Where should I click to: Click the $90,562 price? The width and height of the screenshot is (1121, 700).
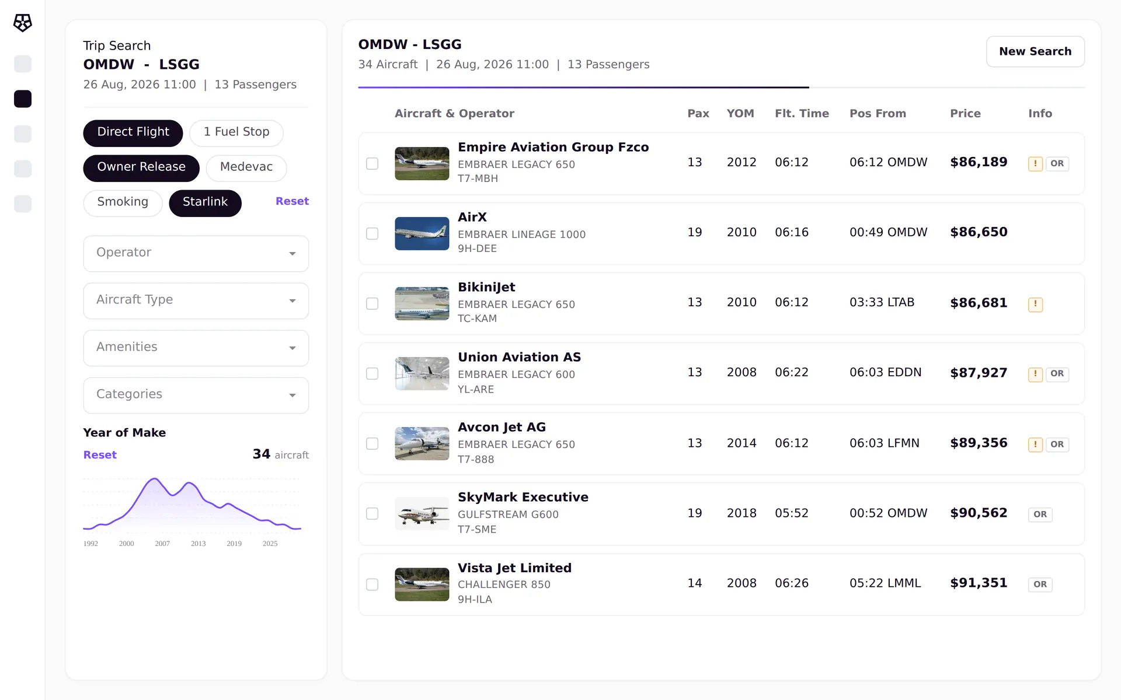(x=979, y=513)
